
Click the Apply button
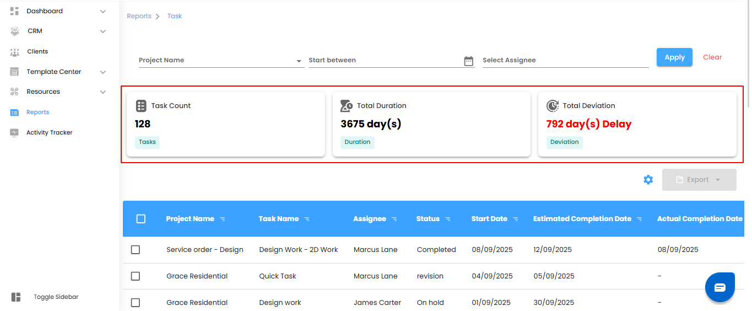pyautogui.click(x=674, y=57)
